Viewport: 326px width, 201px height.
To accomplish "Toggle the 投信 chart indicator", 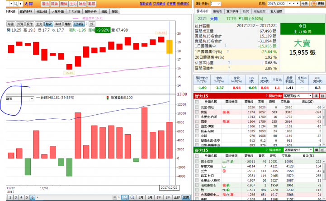I will (30, 24).
